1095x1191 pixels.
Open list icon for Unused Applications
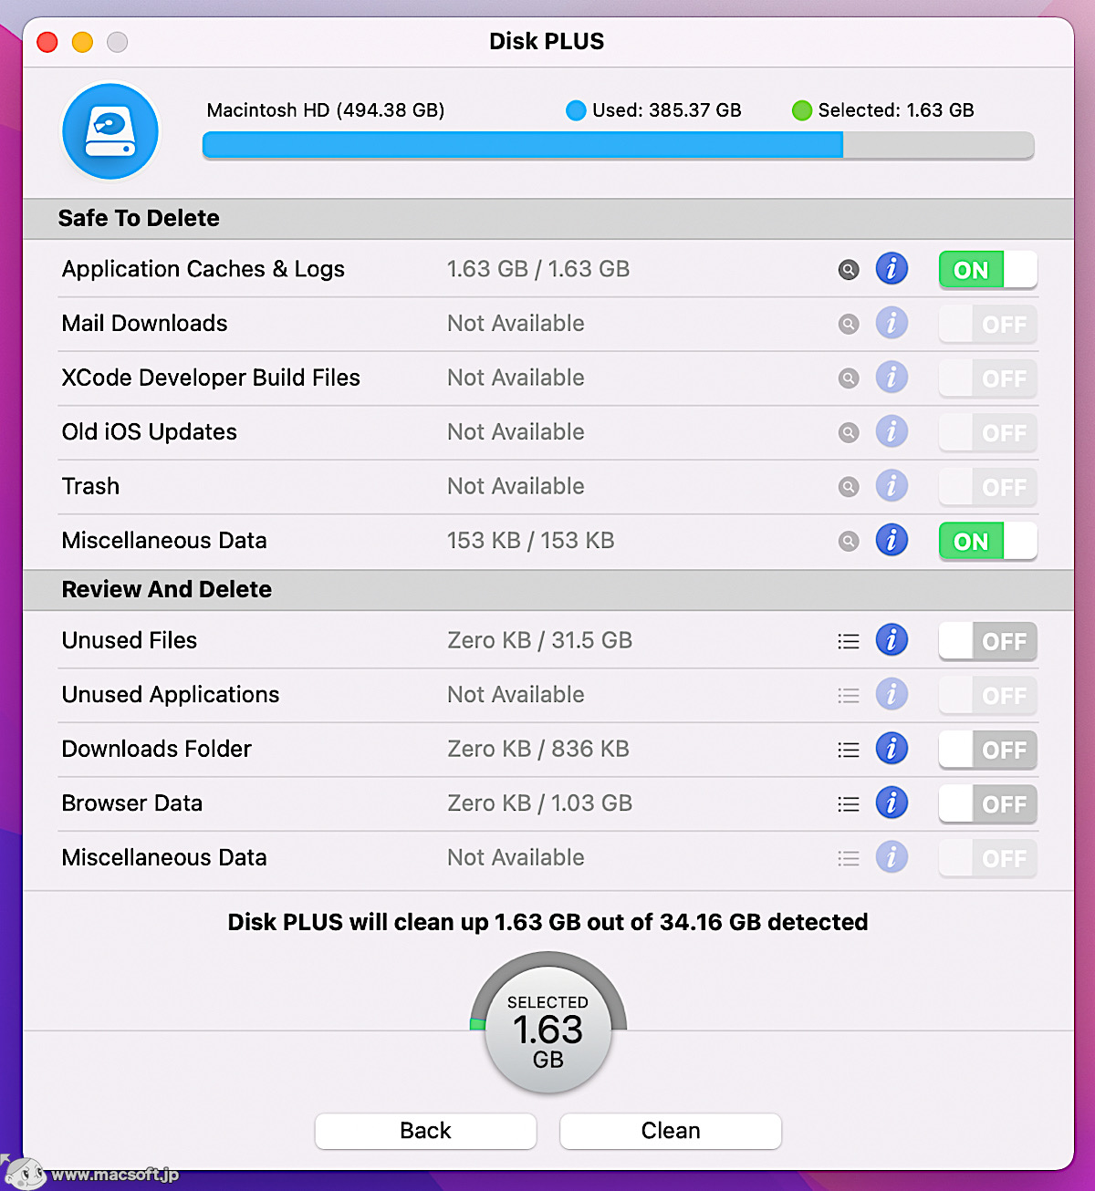point(849,696)
